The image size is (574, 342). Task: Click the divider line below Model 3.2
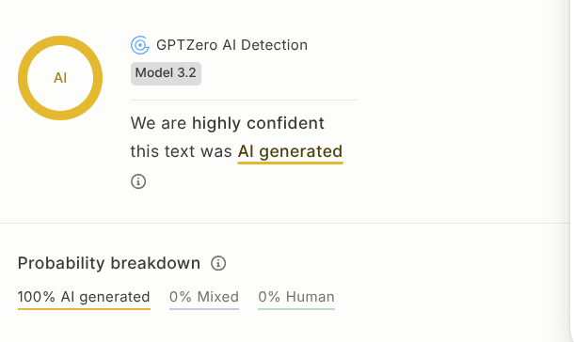pyautogui.click(x=244, y=100)
